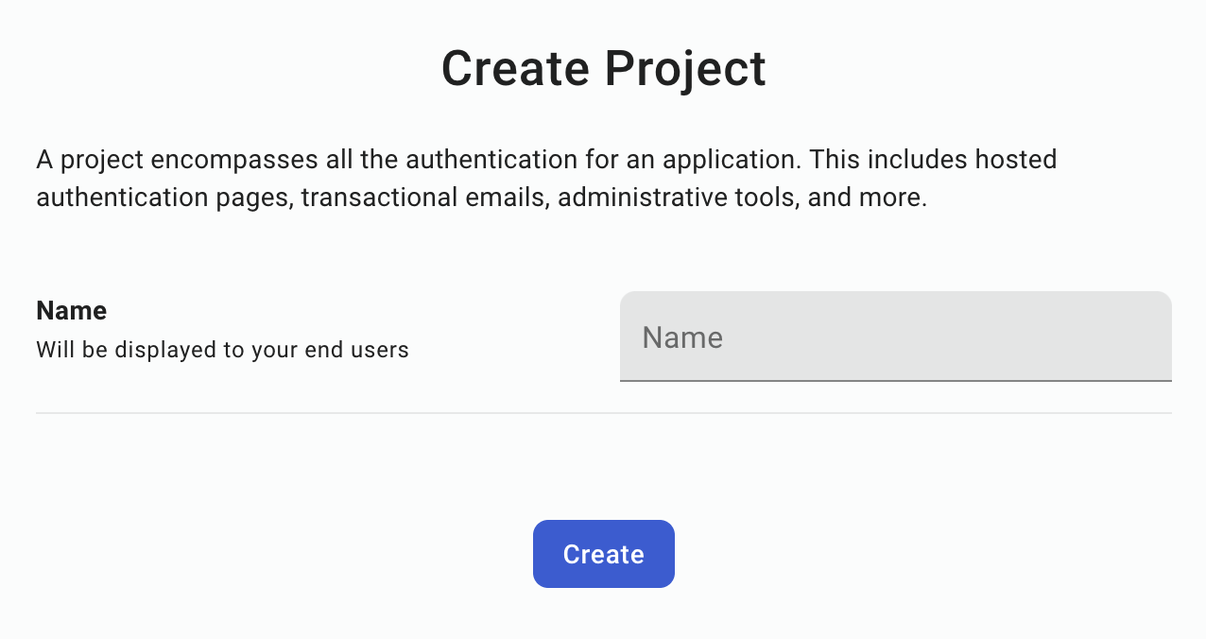Select the gray Name placeholder text
Viewport: 1206px width, 639px height.
point(682,337)
